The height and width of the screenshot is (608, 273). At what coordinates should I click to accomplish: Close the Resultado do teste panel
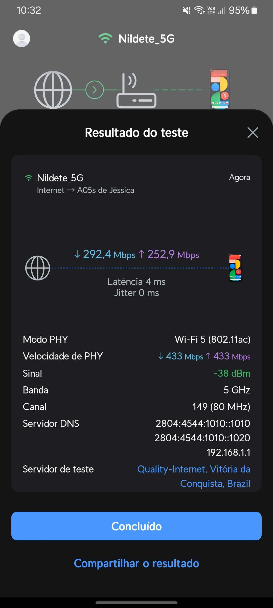click(x=253, y=132)
